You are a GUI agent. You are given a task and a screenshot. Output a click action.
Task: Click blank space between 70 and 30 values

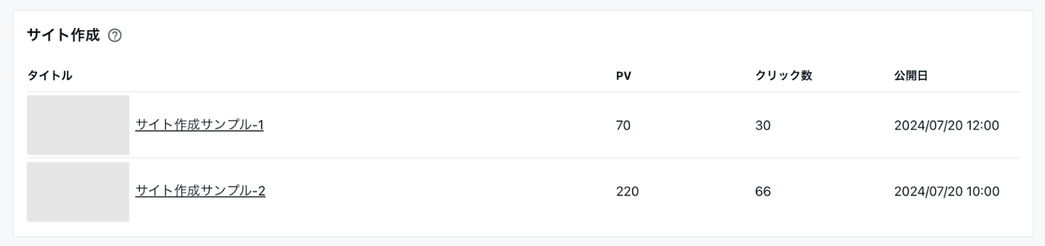click(692, 125)
